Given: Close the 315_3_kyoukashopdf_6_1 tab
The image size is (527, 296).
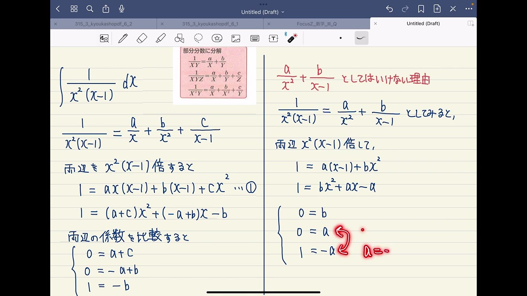Looking at the screenshot, I should [x=162, y=24].
